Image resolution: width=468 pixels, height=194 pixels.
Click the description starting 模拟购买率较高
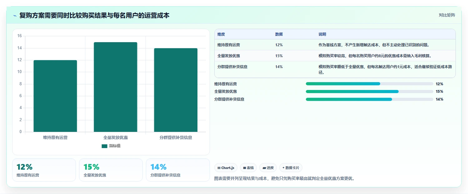pos(375,56)
